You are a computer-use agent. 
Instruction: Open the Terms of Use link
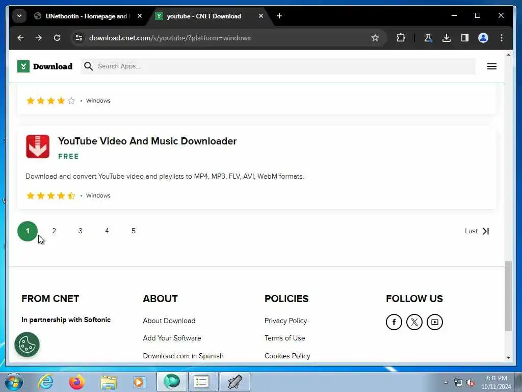point(284,338)
